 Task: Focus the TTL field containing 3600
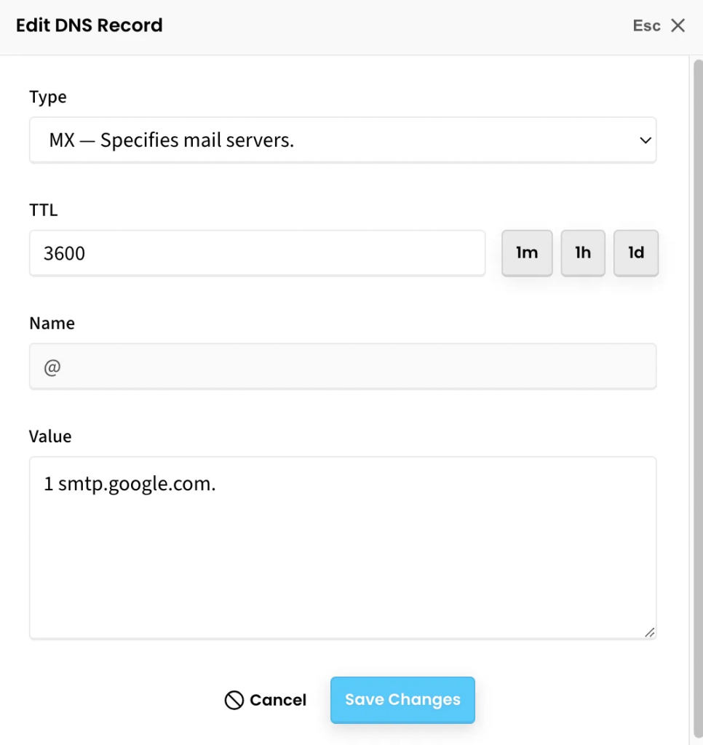click(x=257, y=253)
